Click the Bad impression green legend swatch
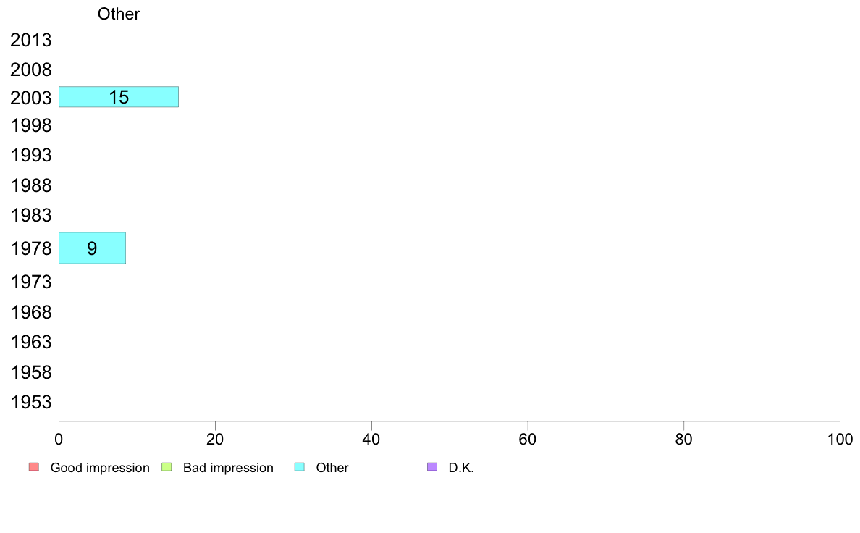The height and width of the screenshot is (533, 860). [166, 467]
